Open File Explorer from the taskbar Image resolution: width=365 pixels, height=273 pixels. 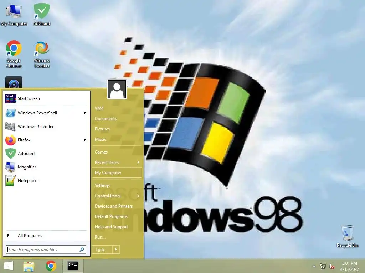[x=29, y=266]
